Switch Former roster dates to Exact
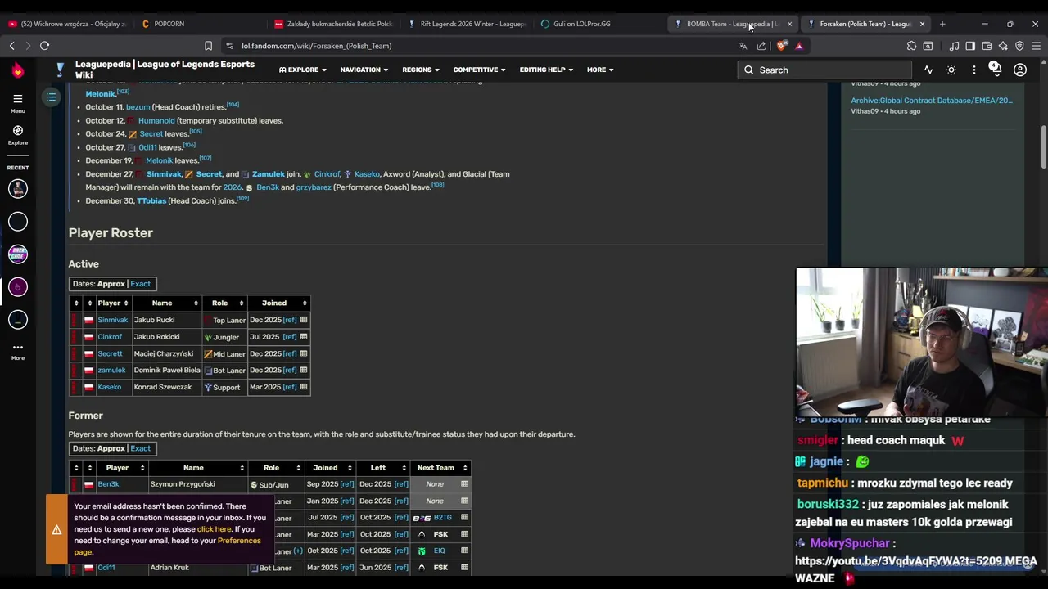Screen dimensions: 1048x589 [x=140, y=448]
